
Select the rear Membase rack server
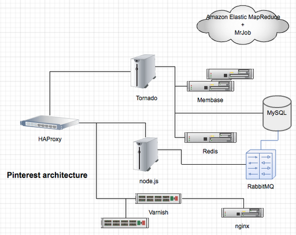pos(230,74)
